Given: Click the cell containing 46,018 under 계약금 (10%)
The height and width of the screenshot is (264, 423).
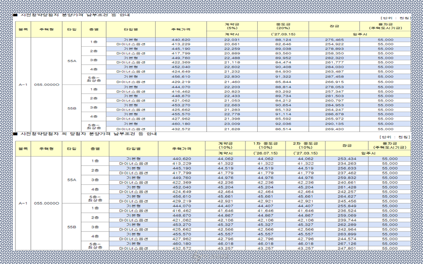Looking at the screenshot, I should click(226, 243).
